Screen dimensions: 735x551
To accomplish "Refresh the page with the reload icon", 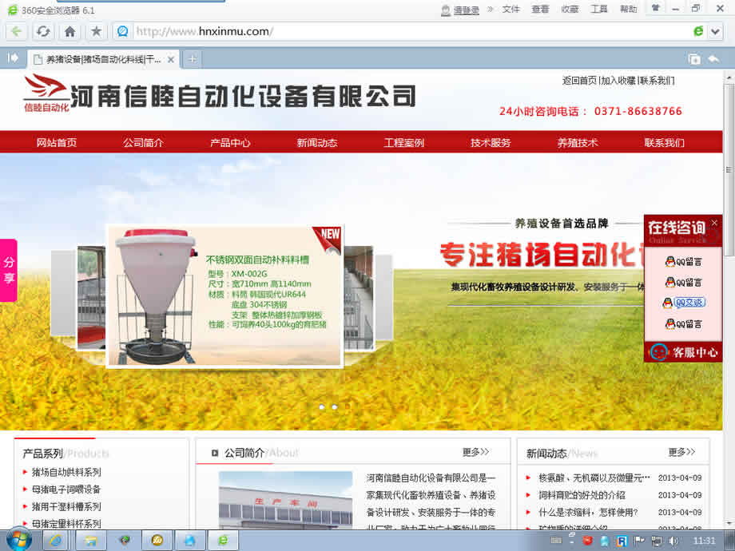I will tap(43, 32).
